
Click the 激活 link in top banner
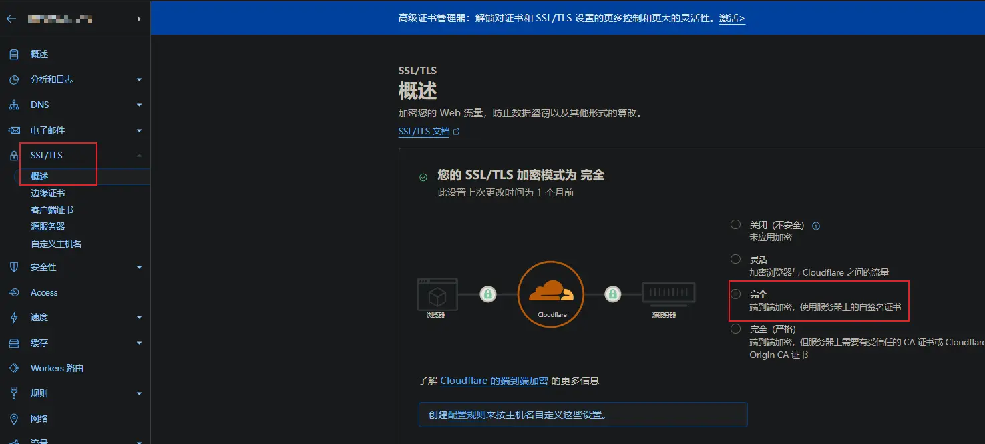tap(731, 18)
